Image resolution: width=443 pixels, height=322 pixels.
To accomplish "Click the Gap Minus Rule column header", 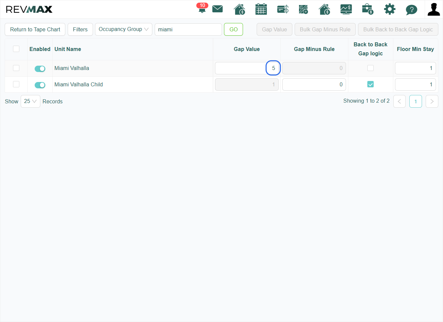I will click(314, 49).
